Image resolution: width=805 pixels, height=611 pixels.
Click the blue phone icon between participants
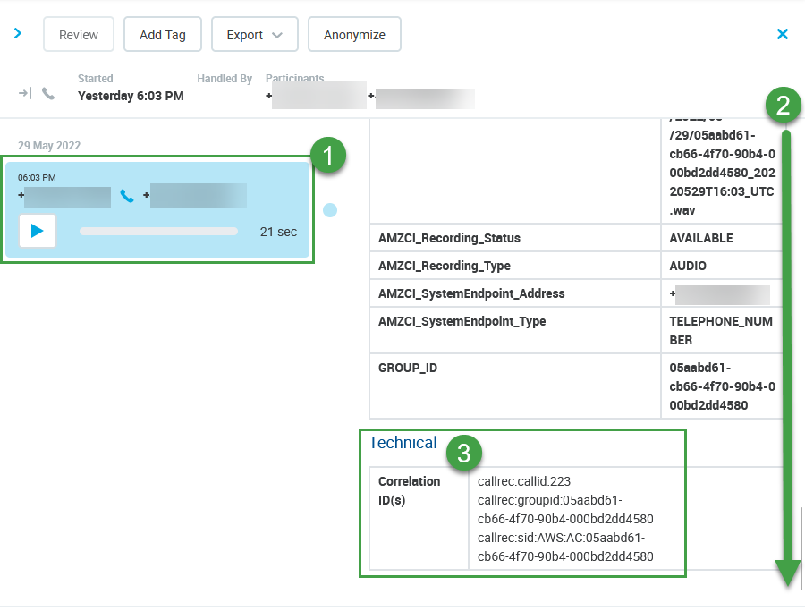pos(127,196)
